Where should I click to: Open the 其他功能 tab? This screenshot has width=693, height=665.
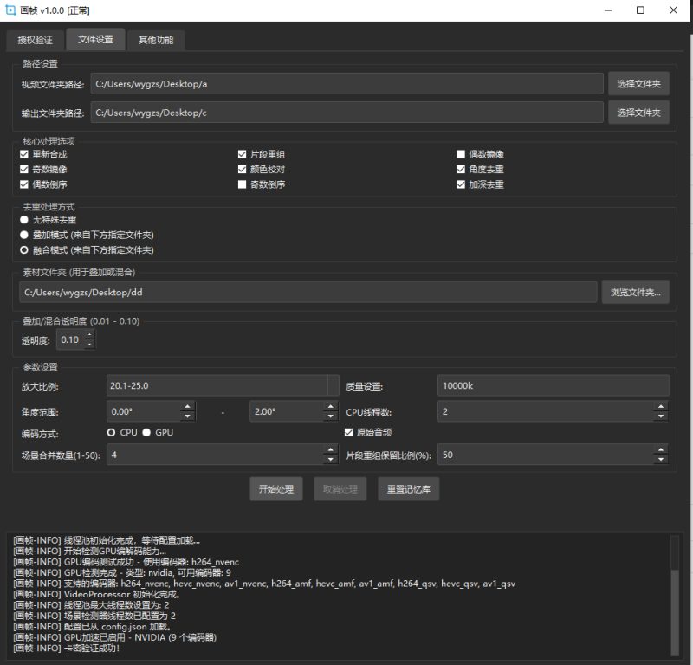pos(156,40)
